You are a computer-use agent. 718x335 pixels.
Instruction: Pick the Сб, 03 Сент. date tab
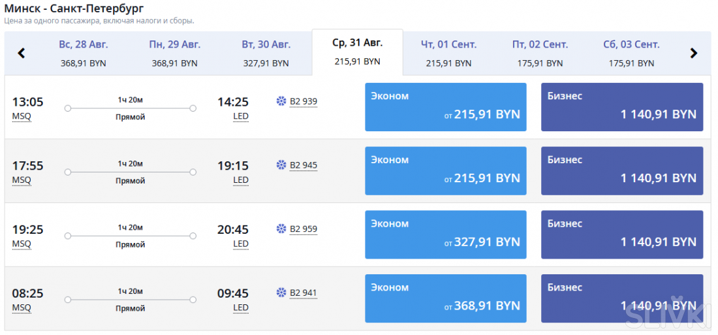632,53
